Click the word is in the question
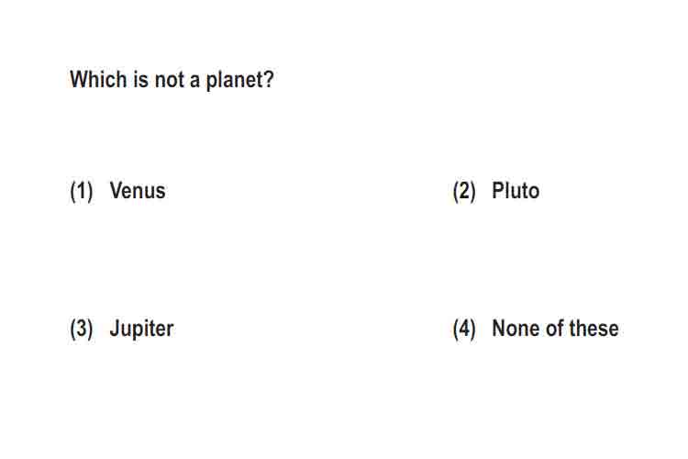Image resolution: width=688 pixels, height=459 pixels. [141, 80]
